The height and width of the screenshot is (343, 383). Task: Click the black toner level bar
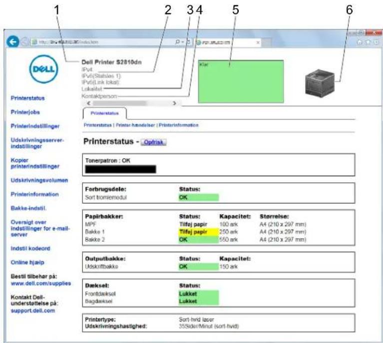[x=120, y=169]
